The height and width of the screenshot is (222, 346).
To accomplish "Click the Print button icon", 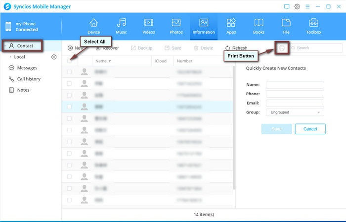I will pos(282,48).
